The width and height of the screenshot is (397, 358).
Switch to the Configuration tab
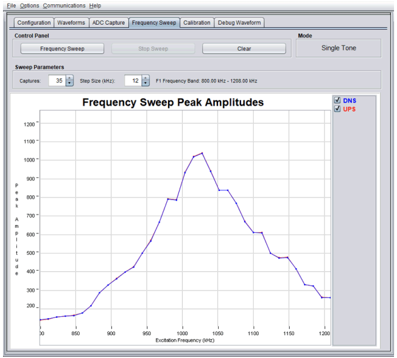click(34, 23)
